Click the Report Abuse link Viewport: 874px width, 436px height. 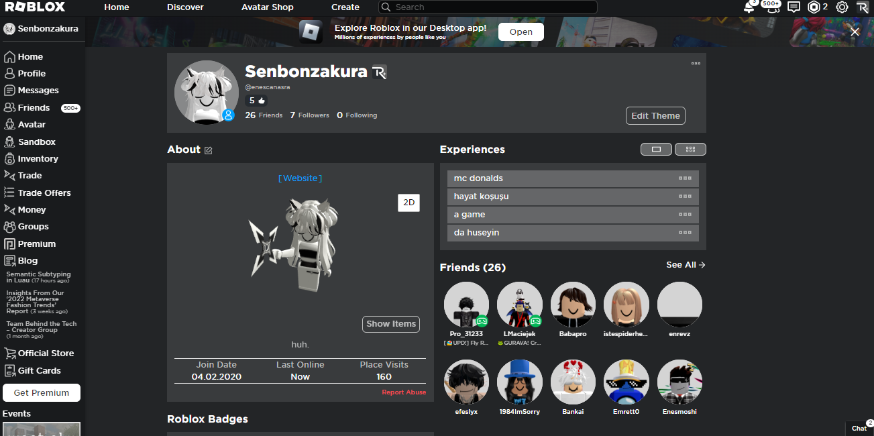[404, 392]
